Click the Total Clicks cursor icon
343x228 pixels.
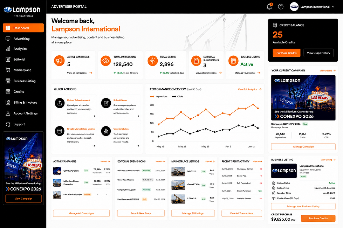pyautogui.click(x=153, y=61)
